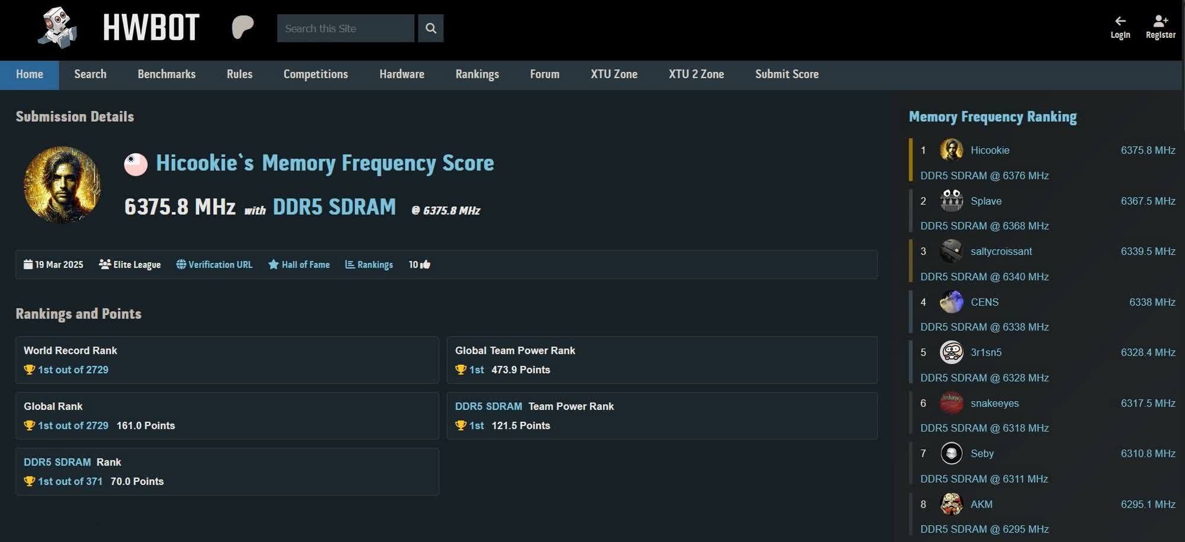Click 3r1sn5's avatar in the ranking

coord(952,352)
